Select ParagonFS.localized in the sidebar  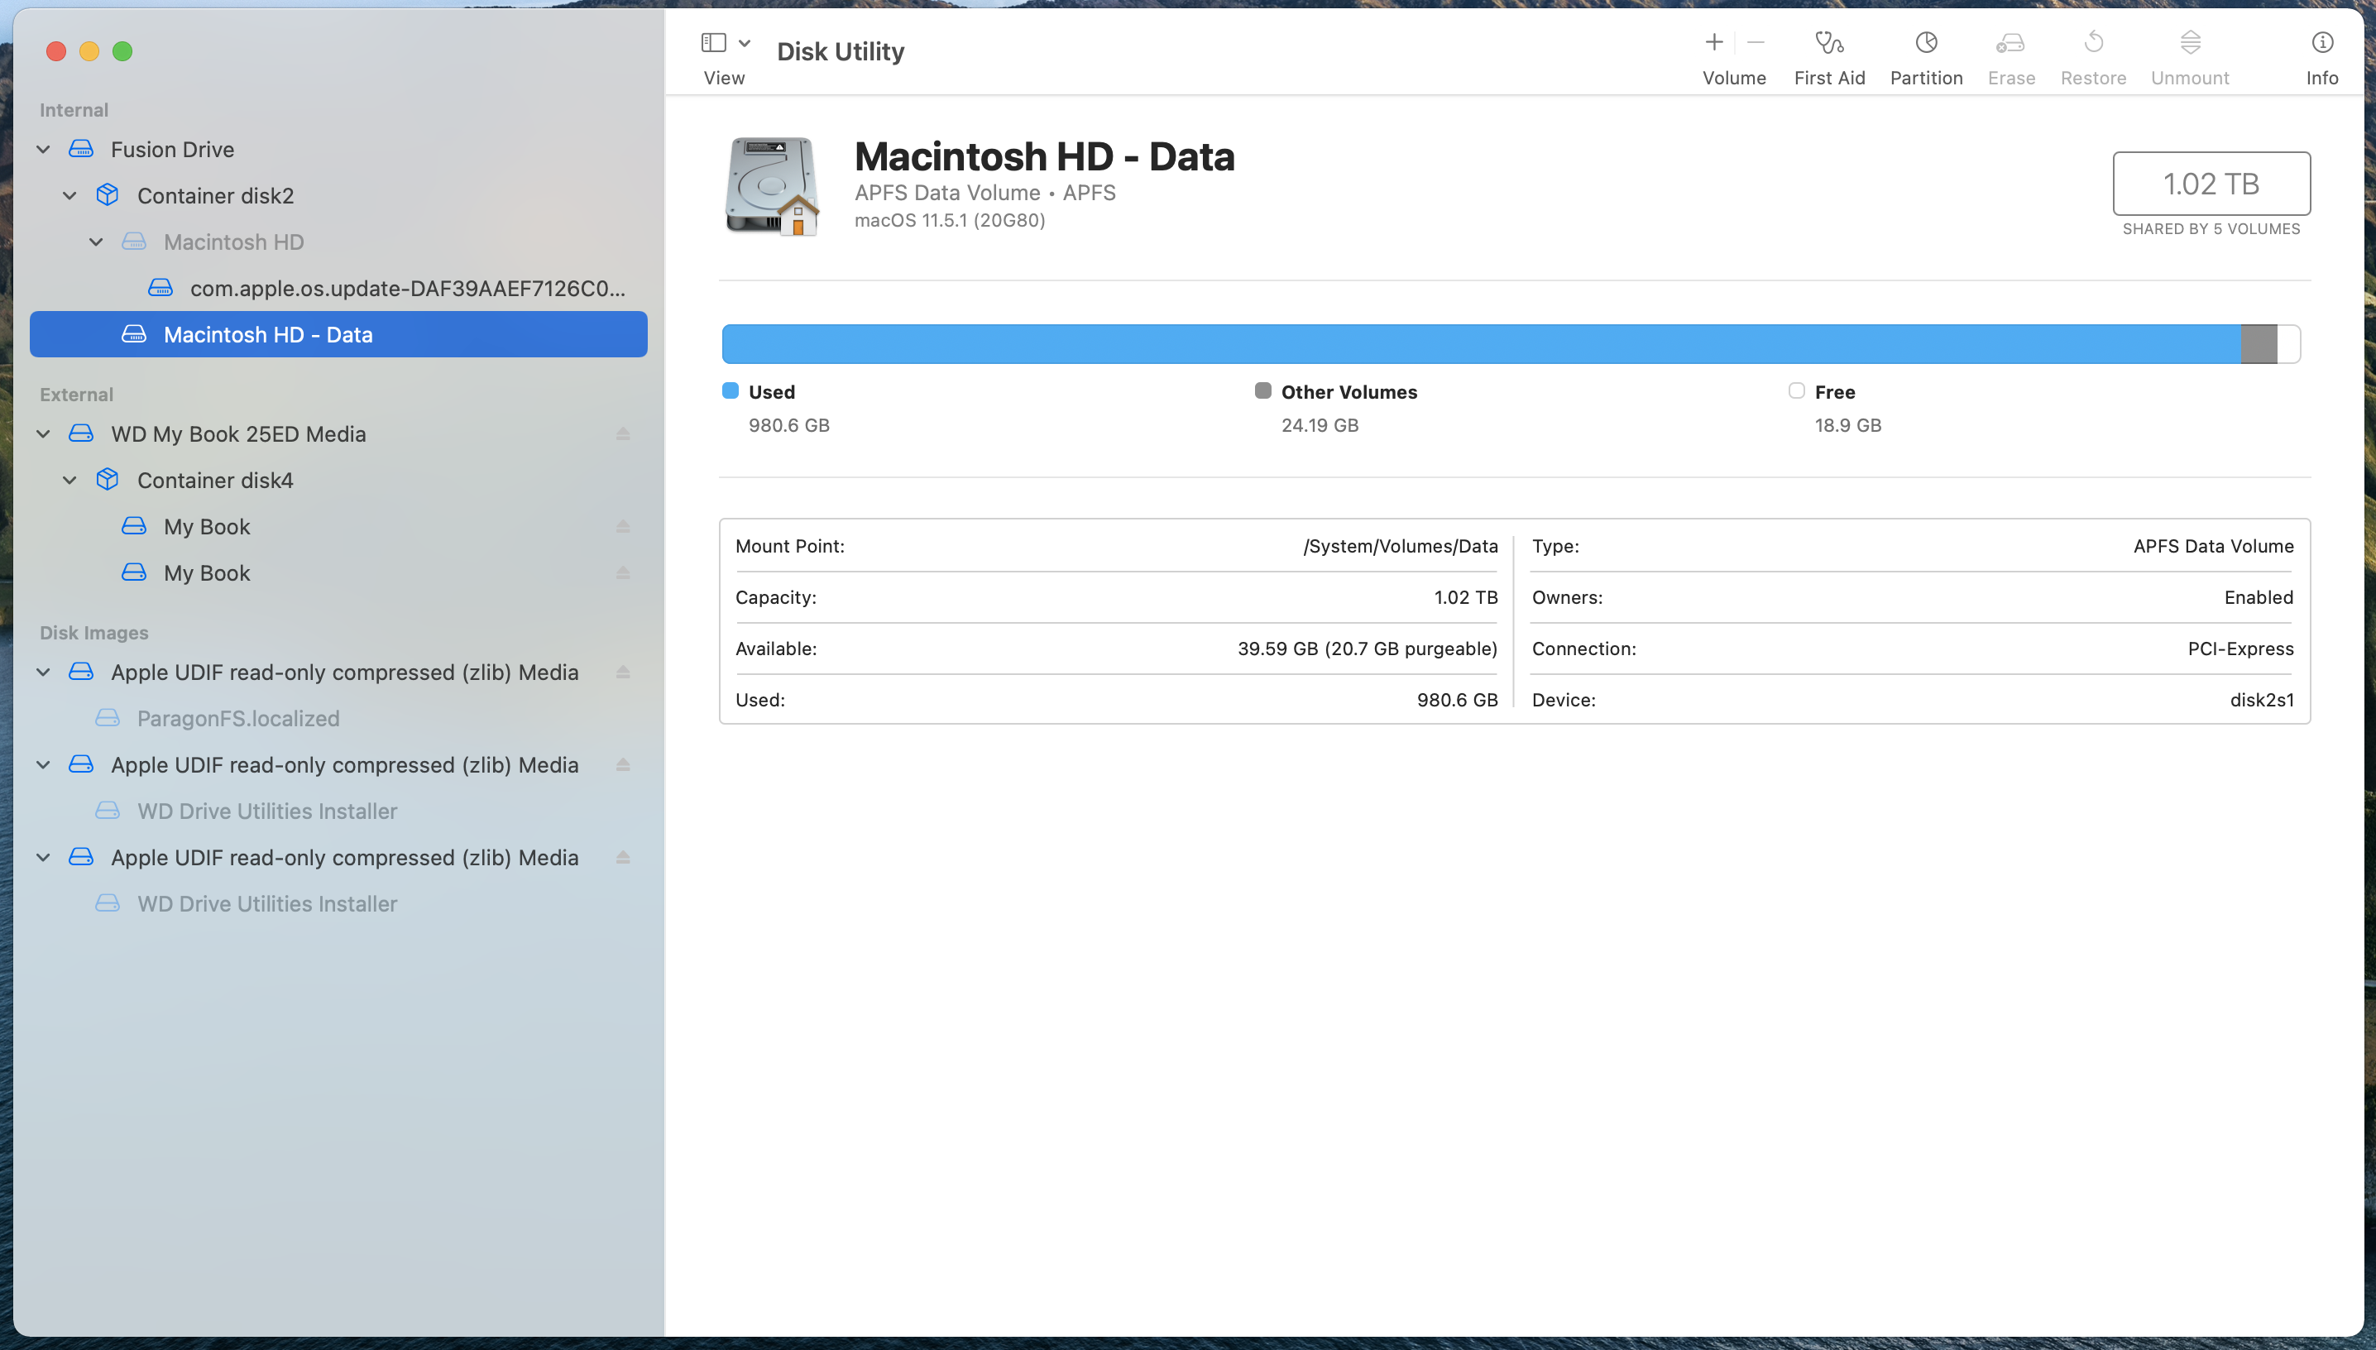[x=238, y=719]
